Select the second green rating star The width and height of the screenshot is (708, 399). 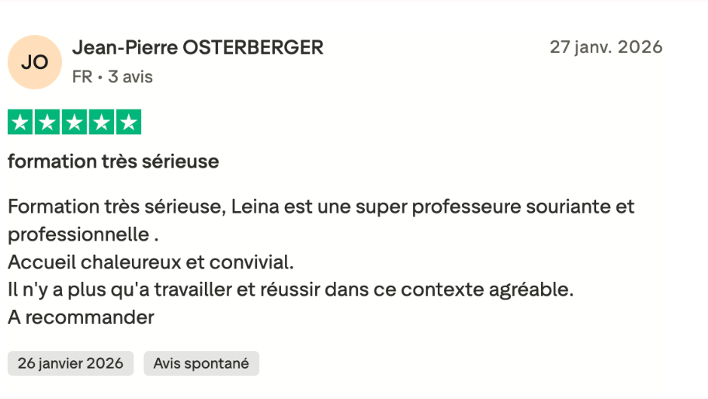[x=47, y=122]
